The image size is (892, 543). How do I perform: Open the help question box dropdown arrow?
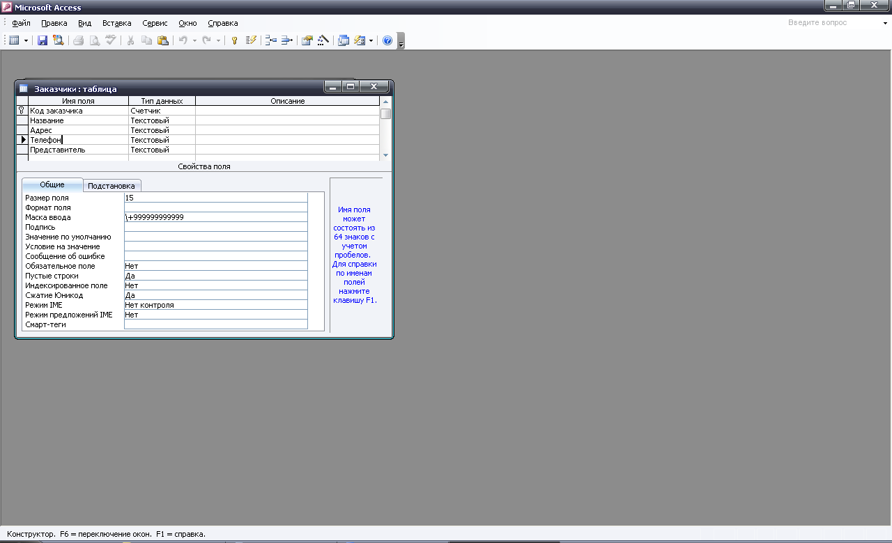(x=884, y=23)
